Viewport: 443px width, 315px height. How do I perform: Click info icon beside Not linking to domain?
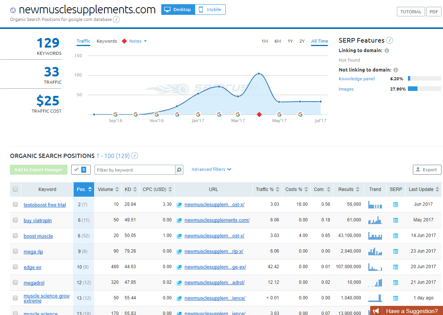396,70
